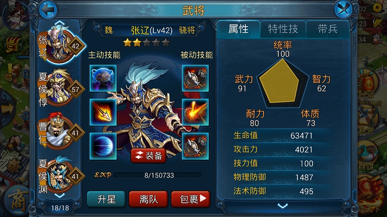Screen dimensions: 387x217
Task: Expand the general list downward with chevron
Action: pyautogui.click(x=59, y=196)
